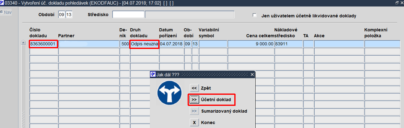The image size is (404, 128).
Task: Select the Odpis neuzna document type cell
Action: pos(144,44)
